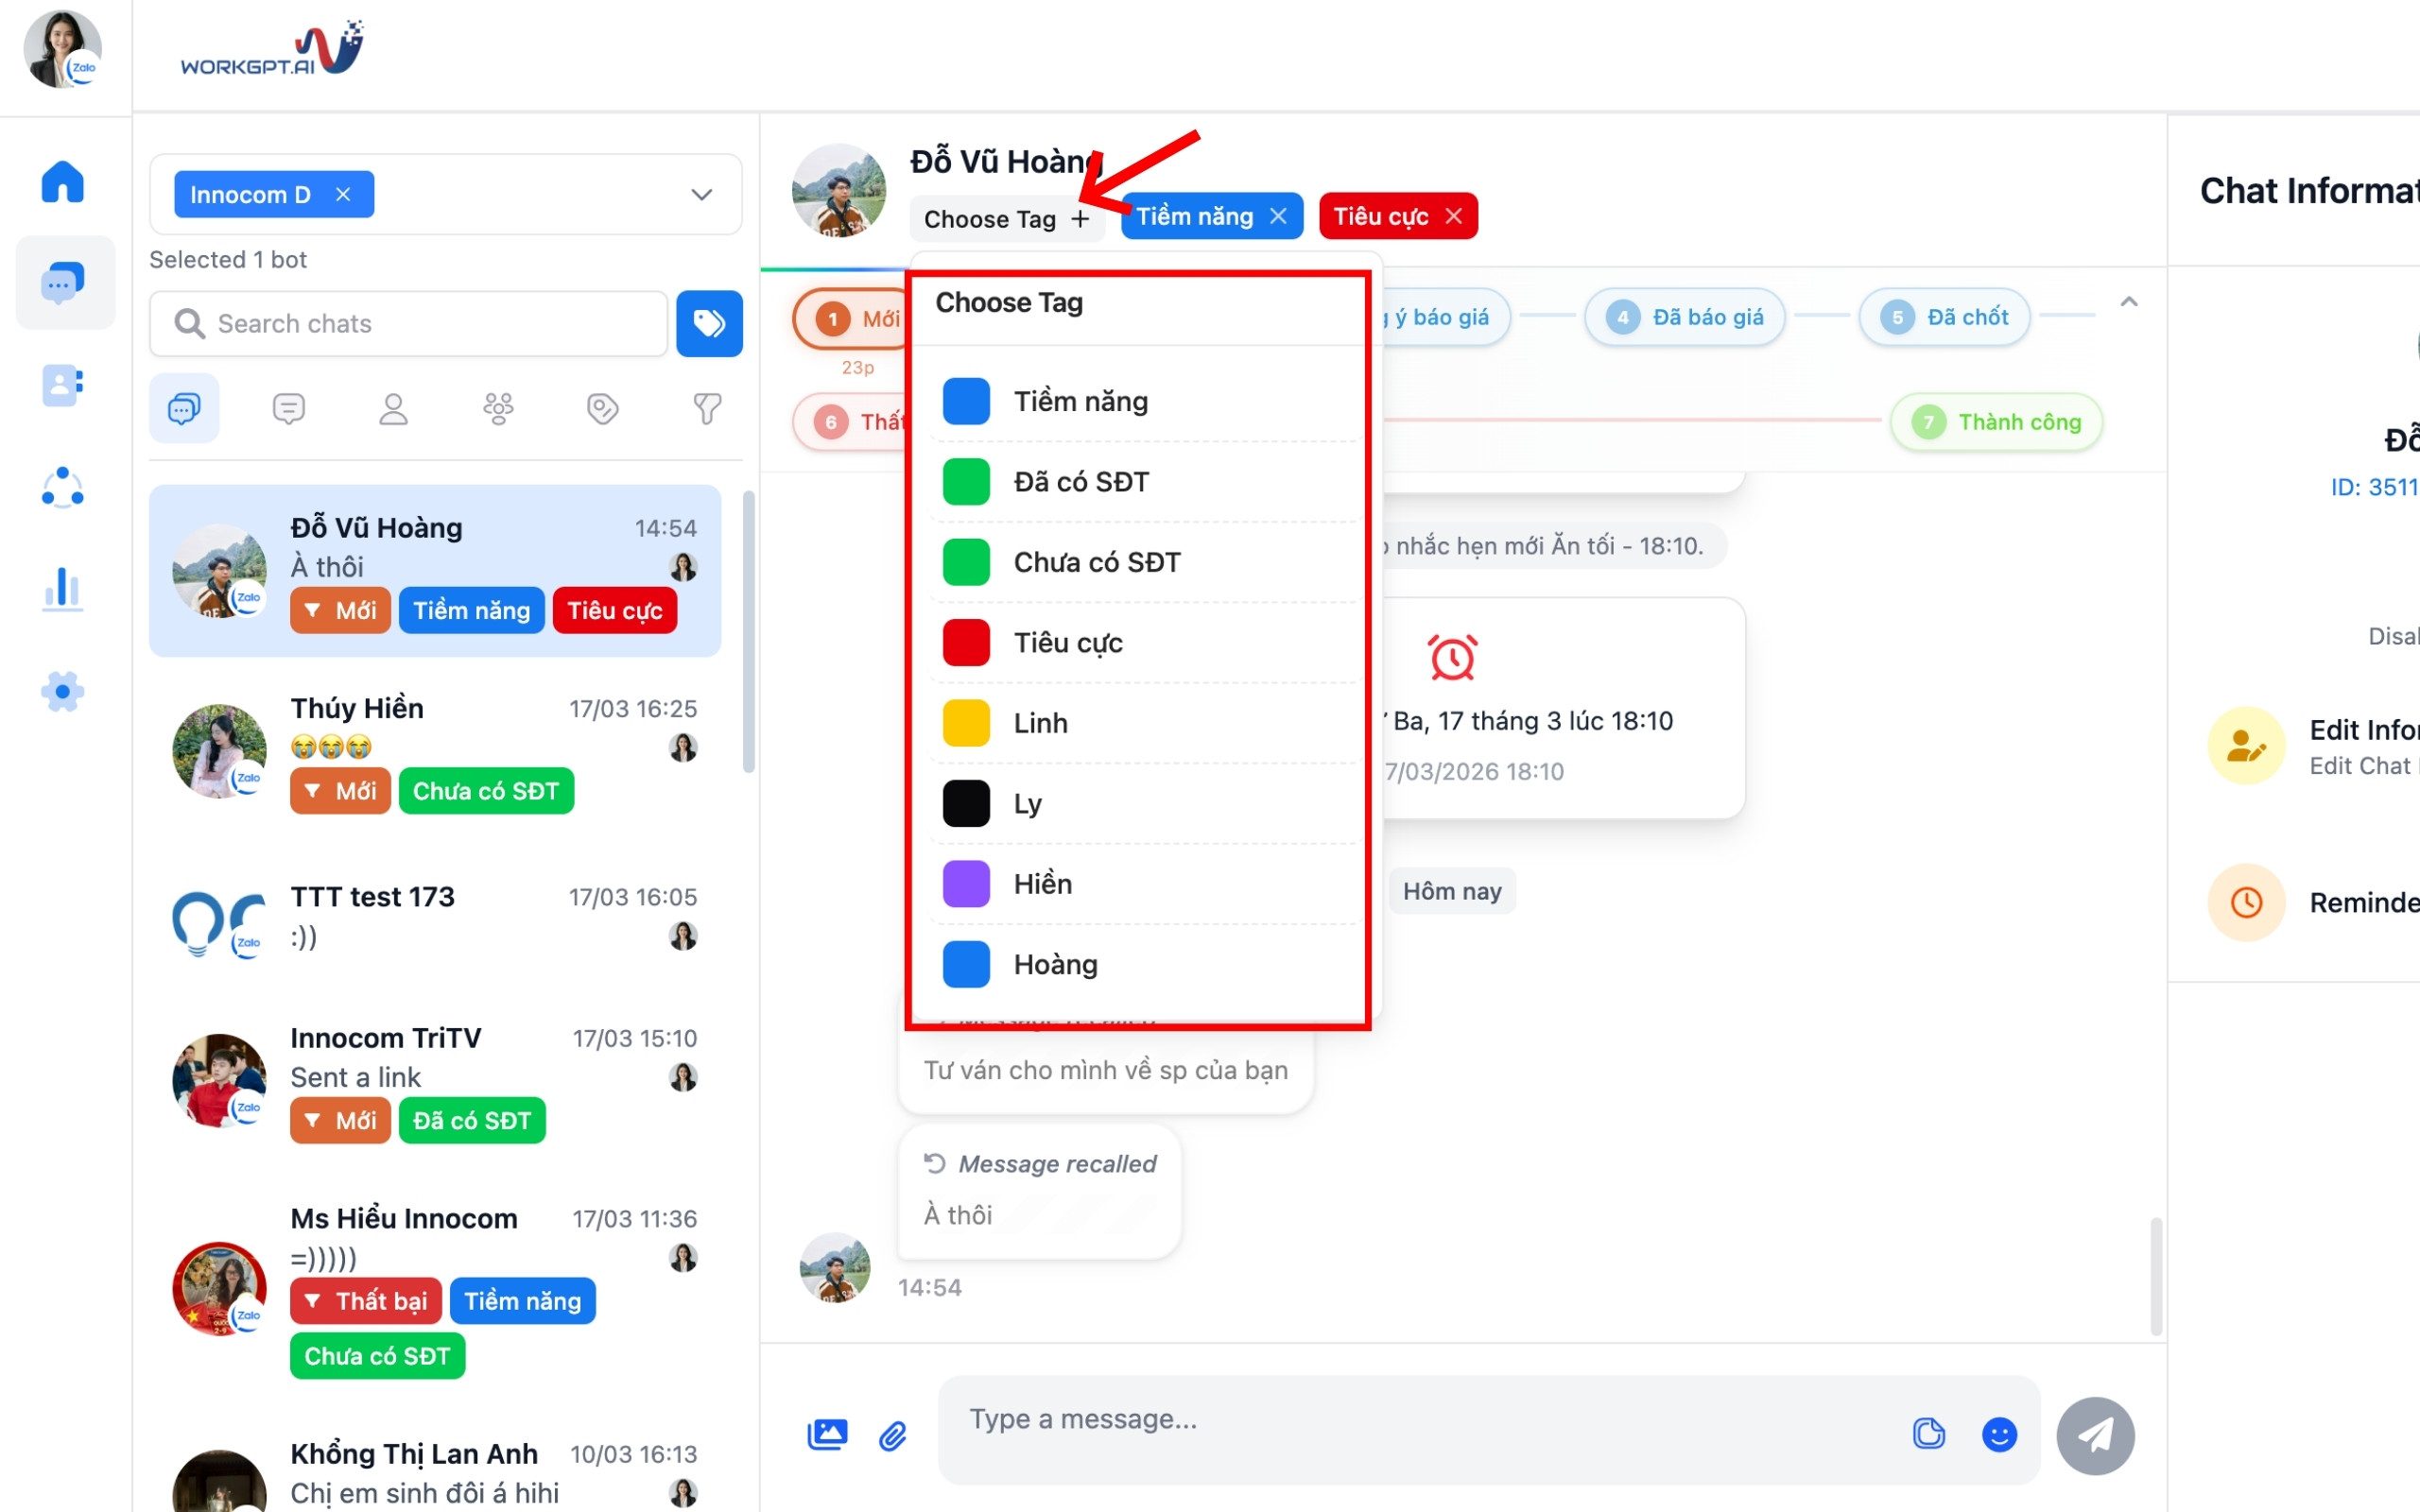Image resolution: width=2420 pixels, height=1512 pixels.
Task: Open the contacts icon in sidebar
Action: [63, 385]
